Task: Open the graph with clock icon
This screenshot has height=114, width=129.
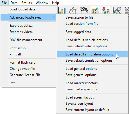Action: coord(117,10)
